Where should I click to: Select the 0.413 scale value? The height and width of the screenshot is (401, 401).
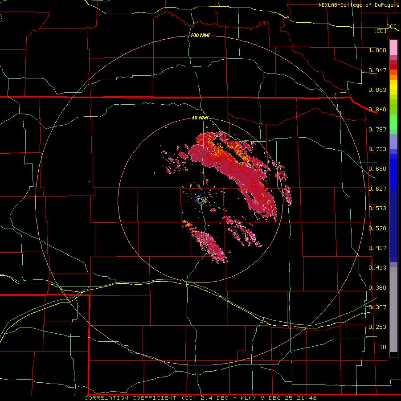pyautogui.click(x=377, y=268)
